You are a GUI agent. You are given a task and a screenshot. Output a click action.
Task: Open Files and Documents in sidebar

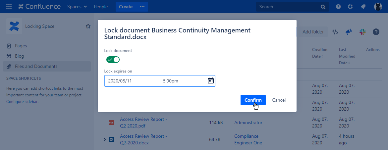pos(36,66)
